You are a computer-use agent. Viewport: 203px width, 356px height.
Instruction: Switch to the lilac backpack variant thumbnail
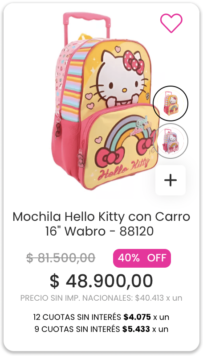(x=171, y=141)
